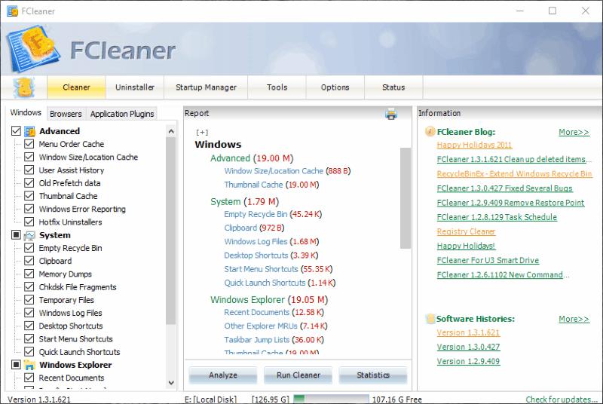The height and width of the screenshot is (404, 603).
Task: Click Windows Log Files (1.68 M) report entry
Action: coord(271,241)
